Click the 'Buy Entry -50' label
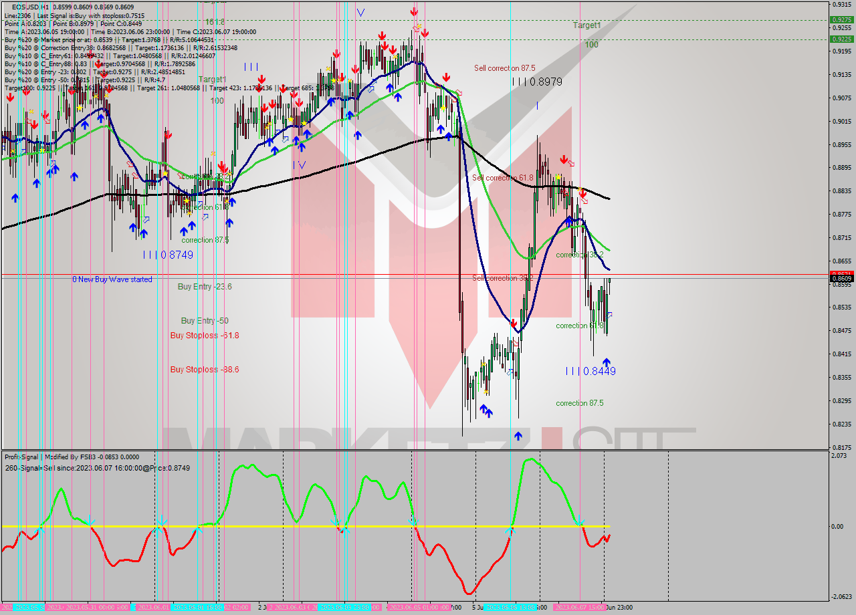The height and width of the screenshot is (615, 856). (x=205, y=321)
